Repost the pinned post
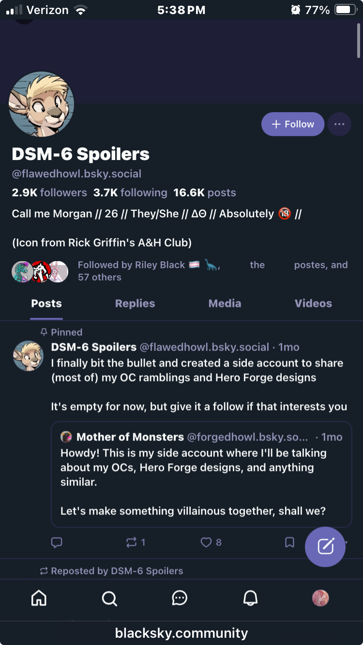Image resolution: width=363 pixels, height=645 pixels. click(x=132, y=542)
